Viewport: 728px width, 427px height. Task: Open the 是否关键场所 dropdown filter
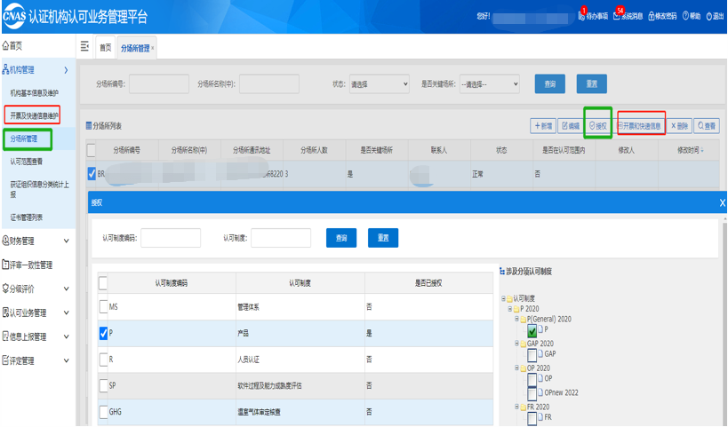490,84
